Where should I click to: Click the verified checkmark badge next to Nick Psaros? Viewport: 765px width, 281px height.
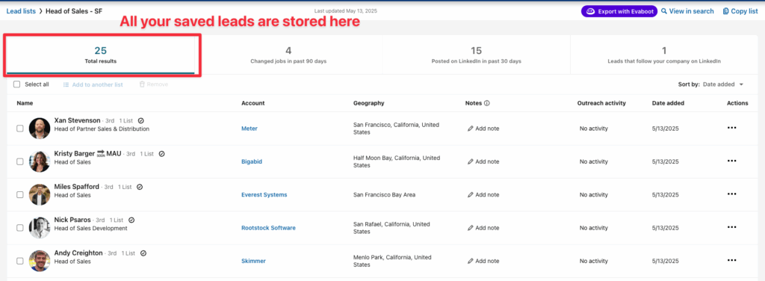click(131, 220)
